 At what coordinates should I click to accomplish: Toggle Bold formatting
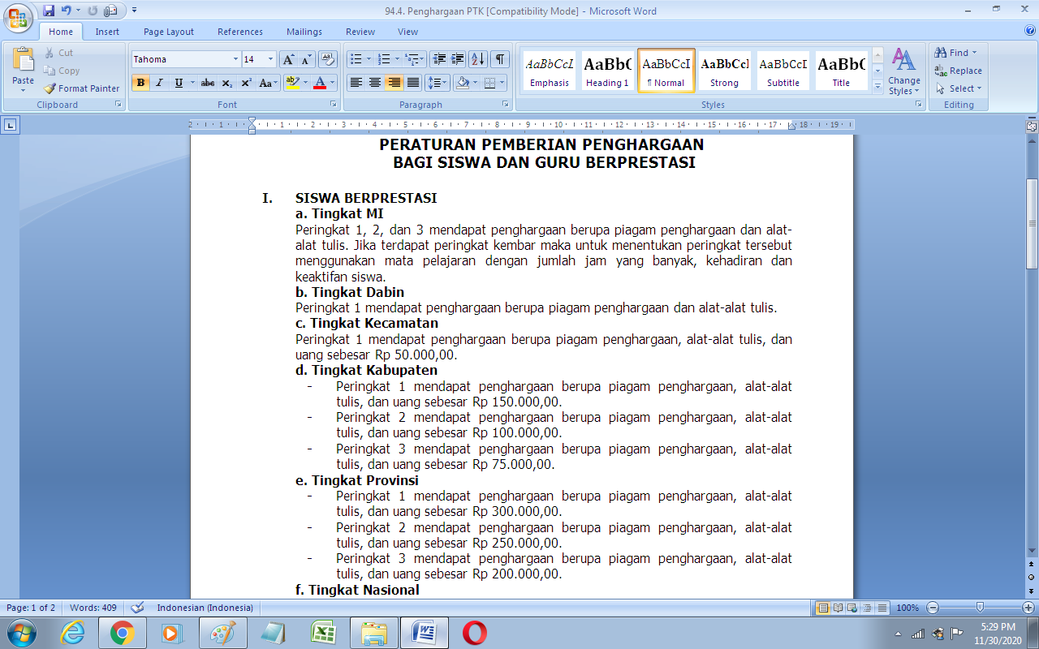(x=140, y=83)
